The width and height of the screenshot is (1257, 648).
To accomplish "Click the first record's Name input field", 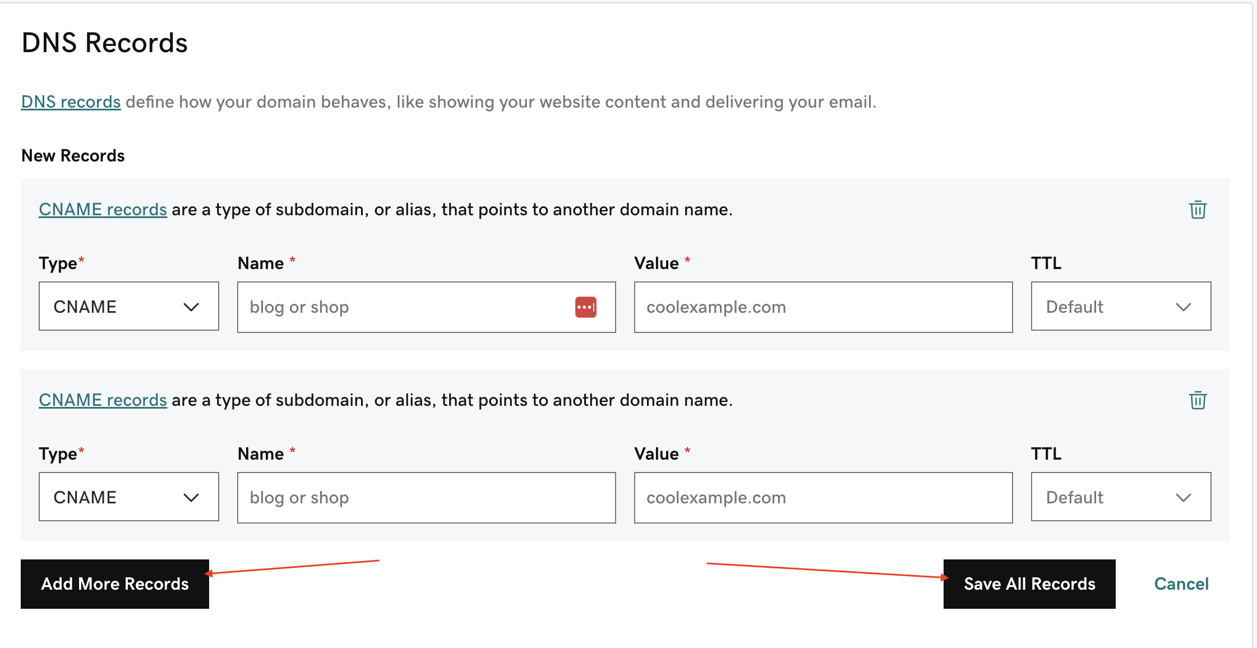I will (404, 307).
